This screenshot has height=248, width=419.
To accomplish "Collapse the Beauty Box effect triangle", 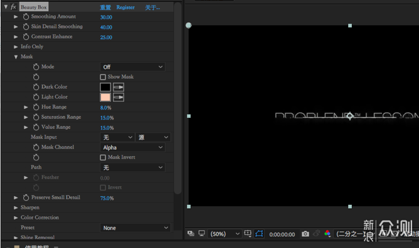I will (6, 7).
